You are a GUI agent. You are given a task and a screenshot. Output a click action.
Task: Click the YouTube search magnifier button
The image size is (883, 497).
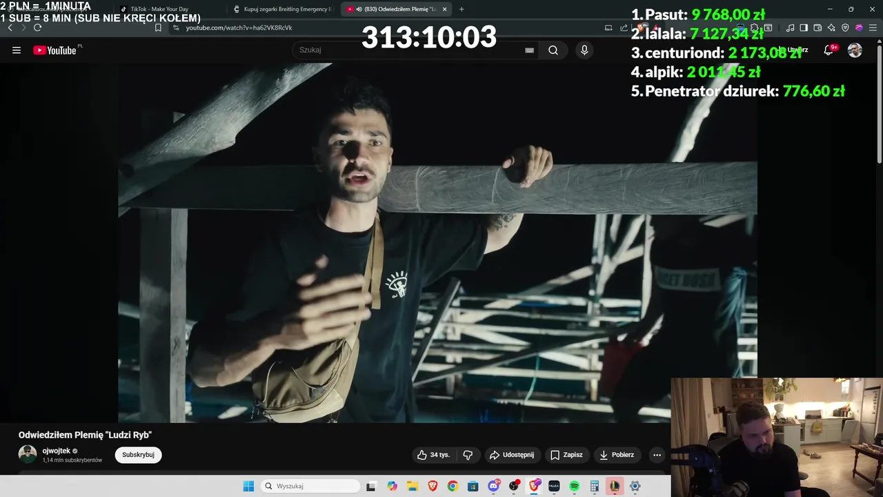coord(553,50)
